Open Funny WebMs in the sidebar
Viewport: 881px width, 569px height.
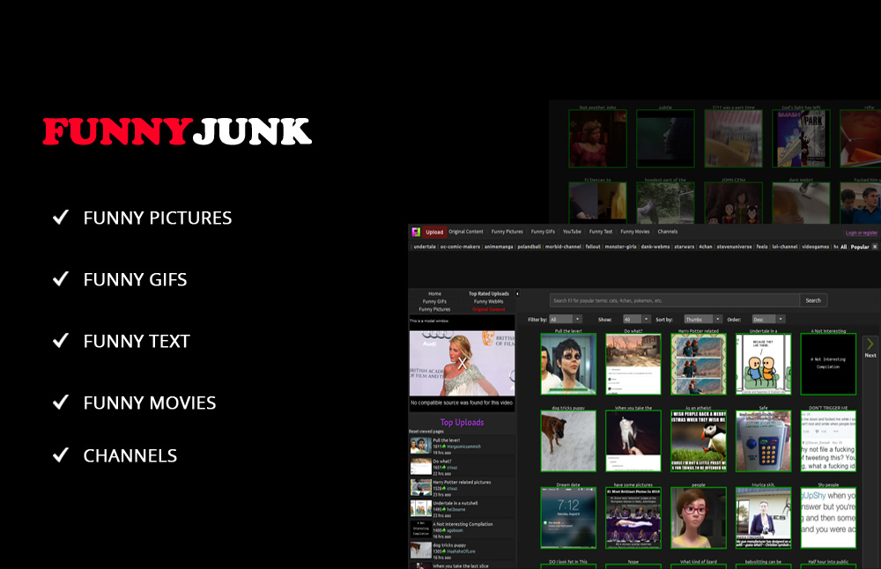coord(488,301)
